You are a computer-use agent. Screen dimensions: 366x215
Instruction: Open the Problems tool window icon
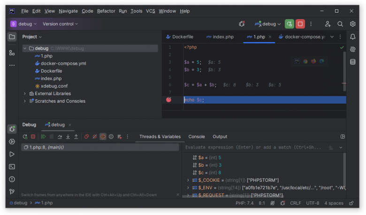coord(12,179)
